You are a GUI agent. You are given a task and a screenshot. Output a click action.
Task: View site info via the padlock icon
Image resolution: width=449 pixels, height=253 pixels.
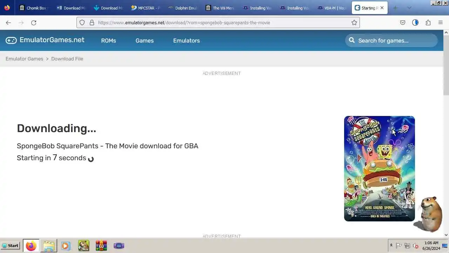pos(92,22)
